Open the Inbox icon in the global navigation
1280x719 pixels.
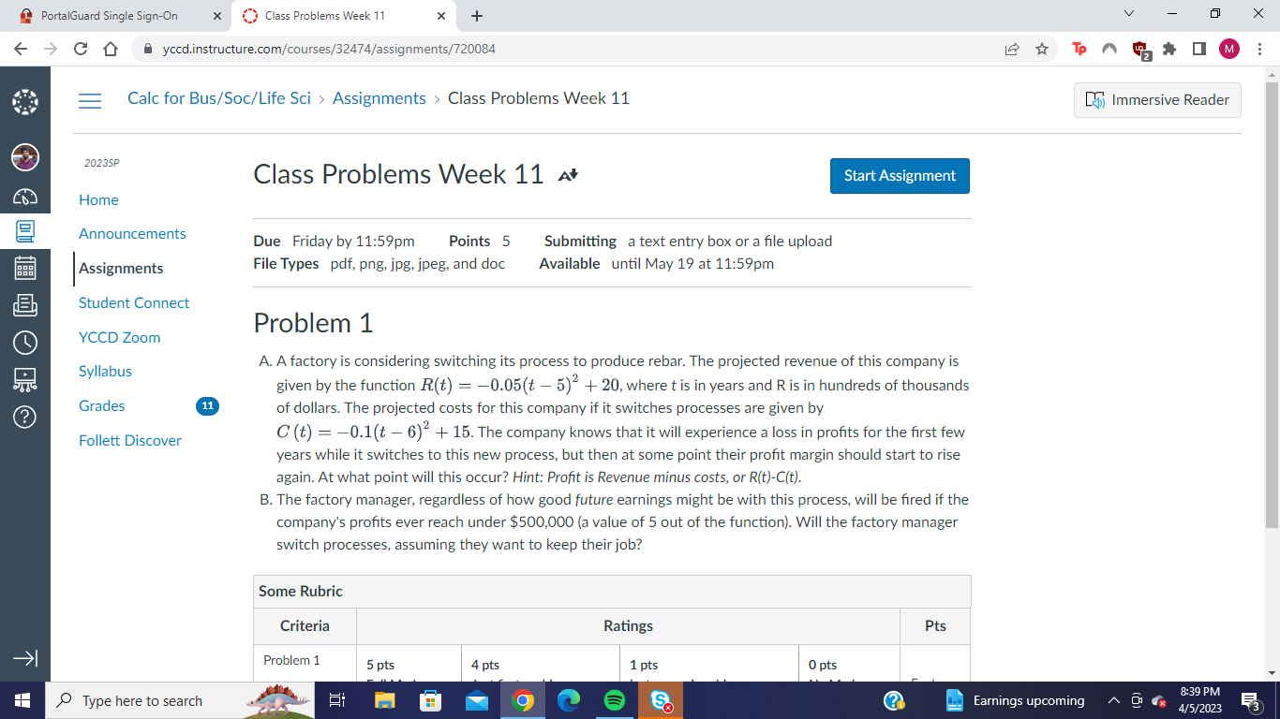coord(25,304)
